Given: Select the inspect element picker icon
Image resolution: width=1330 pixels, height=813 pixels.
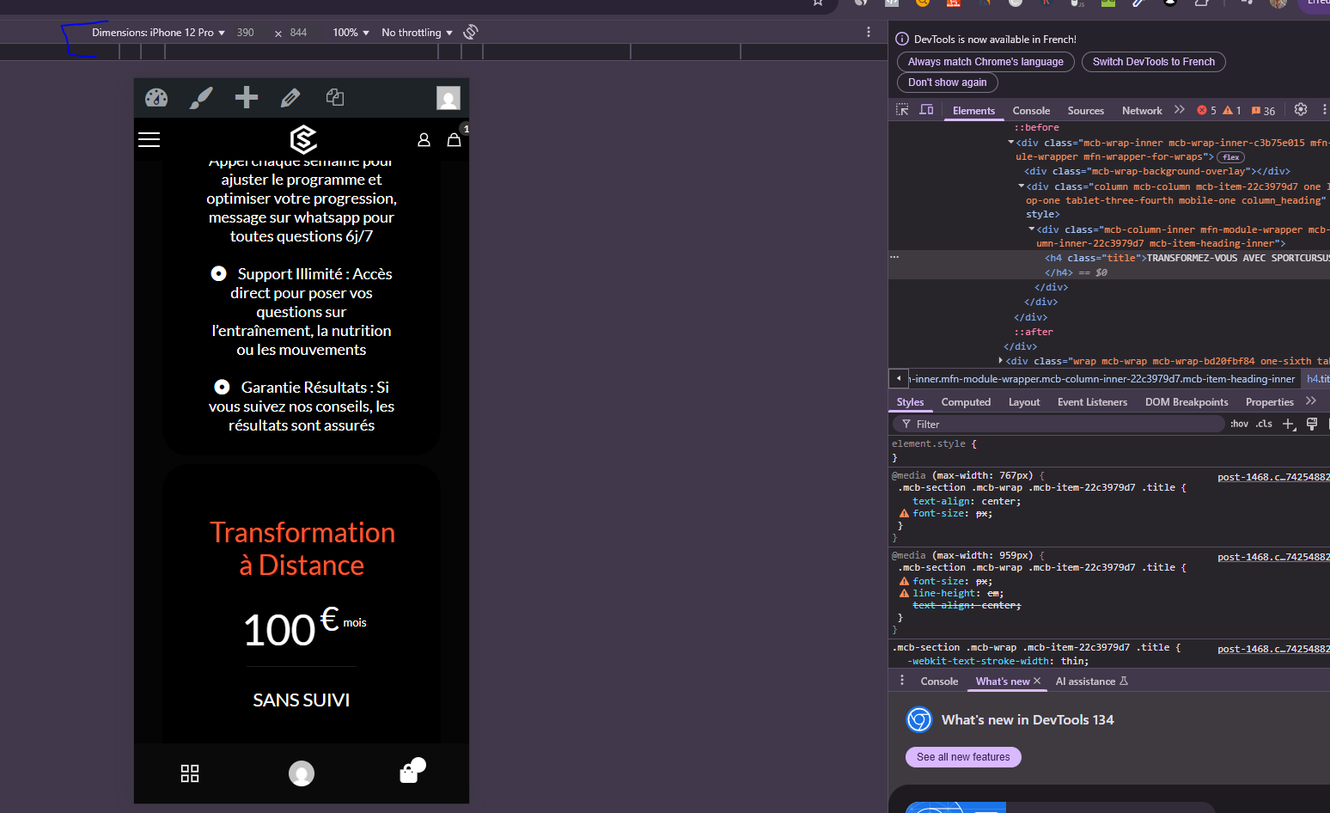Looking at the screenshot, I should [902, 110].
